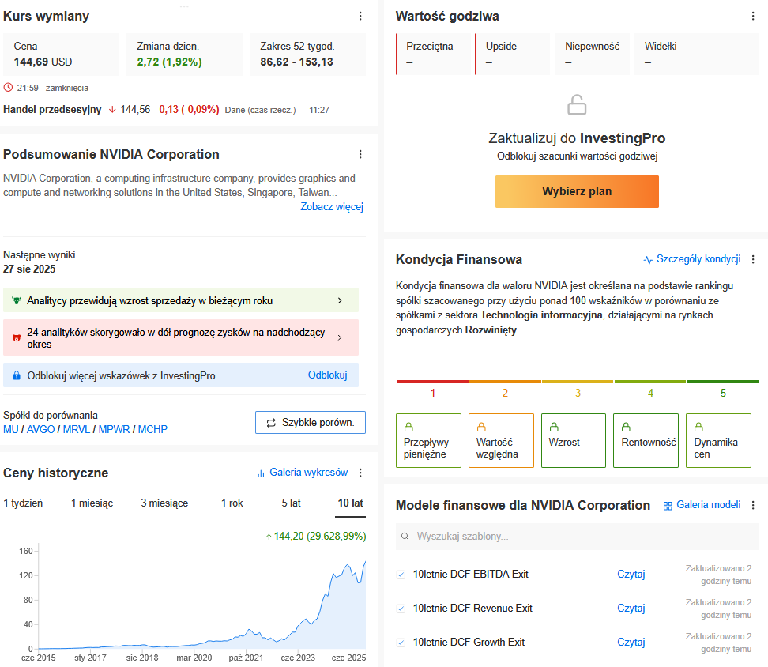Select the 1 tydzień chart range
This screenshot has width=768, height=667.
coord(23,503)
